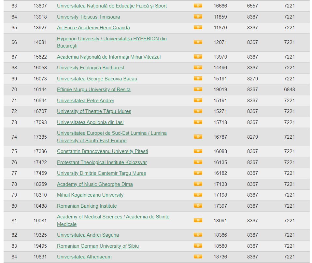Image resolution: width=312 pixels, height=263 pixels.
Task: Open Universitatea Andrei Saguna link
Action: tap(88, 235)
